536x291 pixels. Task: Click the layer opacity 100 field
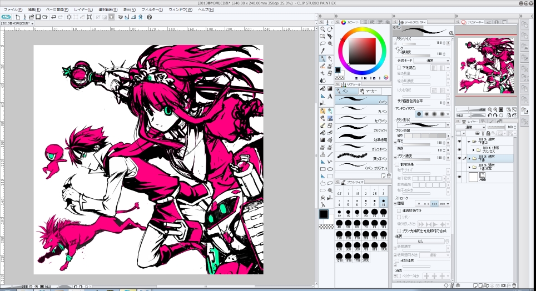(510, 127)
